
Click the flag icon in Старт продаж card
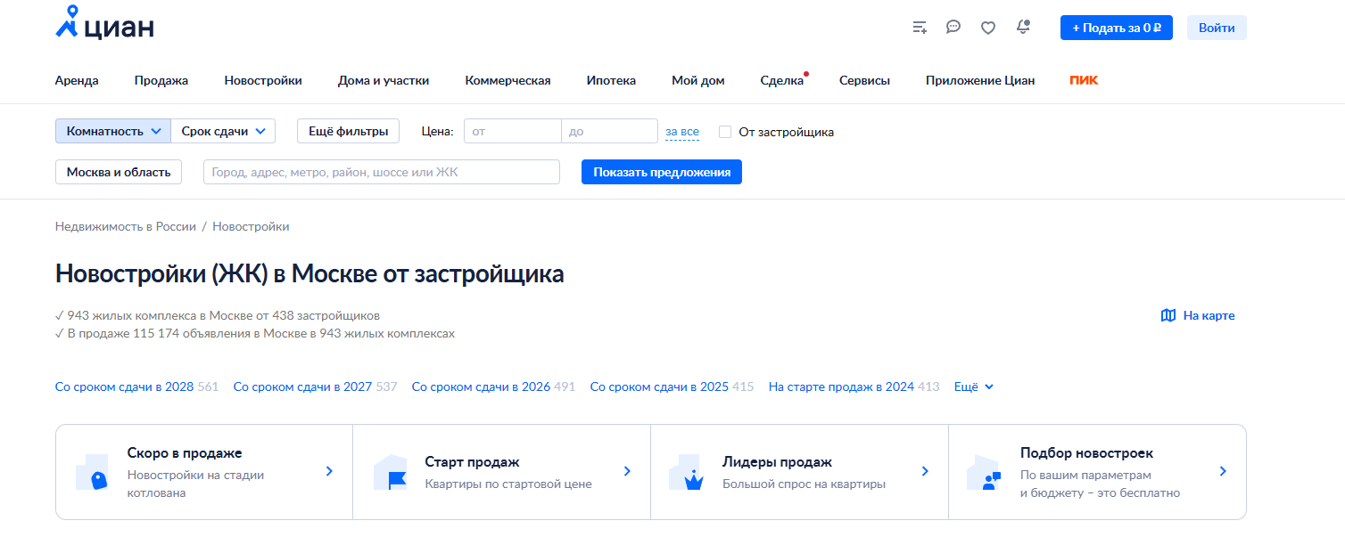[x=389, y=472]
